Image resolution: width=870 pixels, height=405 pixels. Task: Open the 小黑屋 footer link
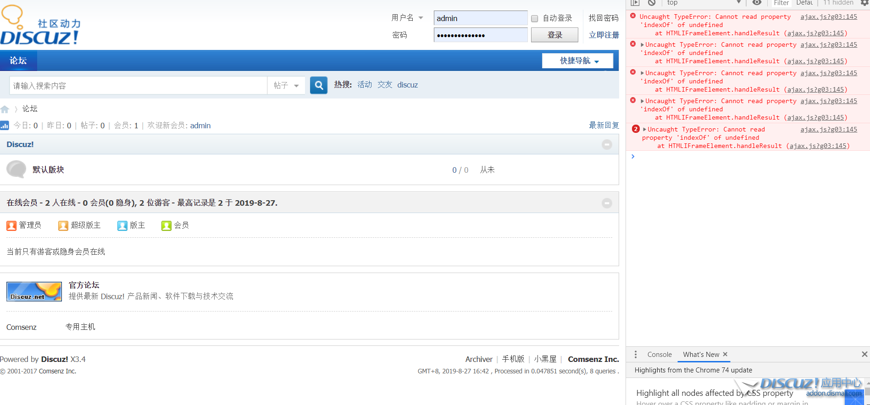pos(545,359)
